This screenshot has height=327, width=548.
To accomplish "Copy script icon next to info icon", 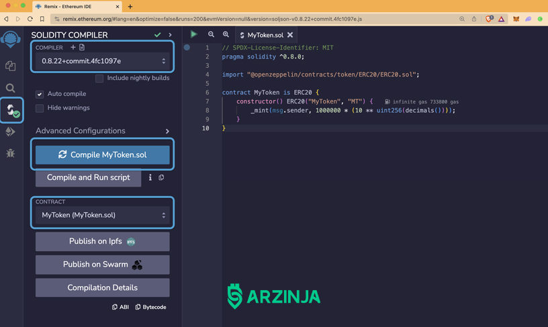I will (x=161, y=177).
